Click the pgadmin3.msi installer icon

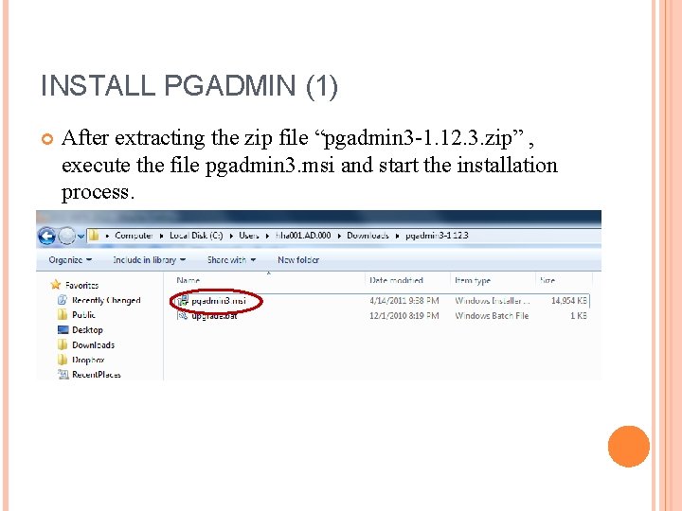point(183,300)
